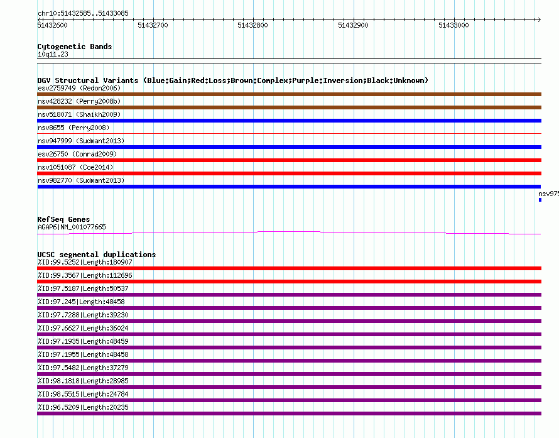Click the brown bar under esv2759749
Image resolution: width=559 pixels, height=438 pixels.
pos(289,94)
